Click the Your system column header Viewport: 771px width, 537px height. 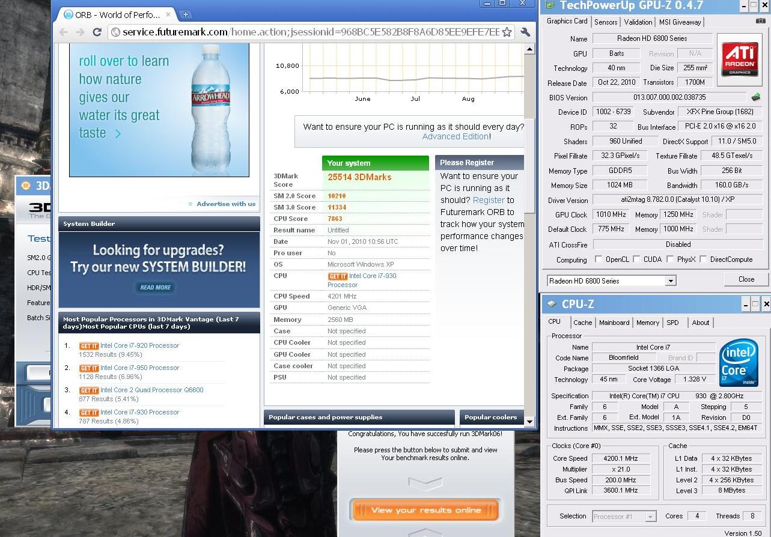[376, 163]
